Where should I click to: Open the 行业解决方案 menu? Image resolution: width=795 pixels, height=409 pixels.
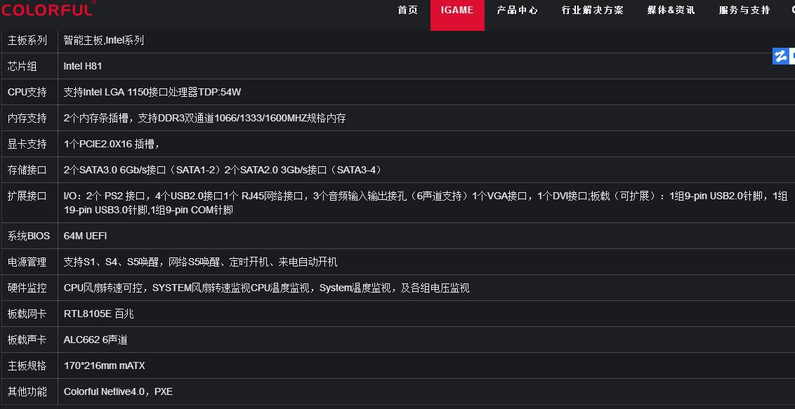click(592, 10)
